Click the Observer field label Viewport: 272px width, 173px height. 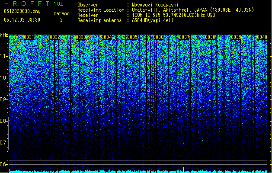tap(88, 5)
